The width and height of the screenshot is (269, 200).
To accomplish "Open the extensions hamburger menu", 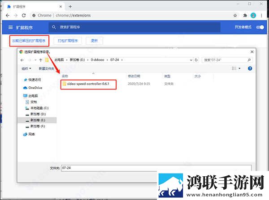I will (x=11, y=27).
